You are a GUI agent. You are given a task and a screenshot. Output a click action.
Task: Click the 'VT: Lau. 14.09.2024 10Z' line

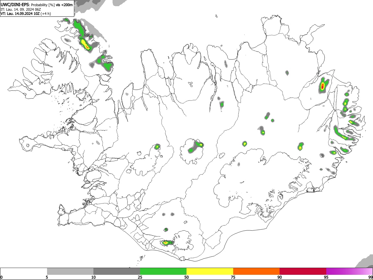click(x=20, y=14)
